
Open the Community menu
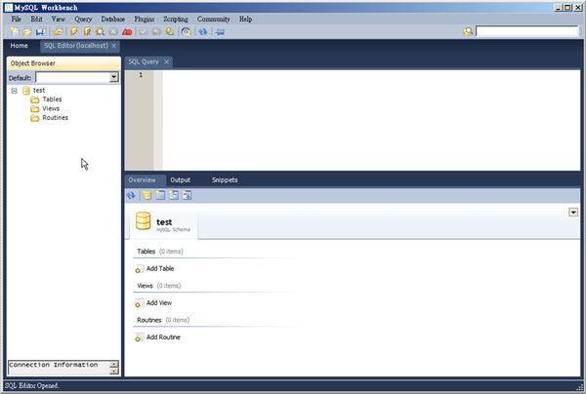coord(213,20)
